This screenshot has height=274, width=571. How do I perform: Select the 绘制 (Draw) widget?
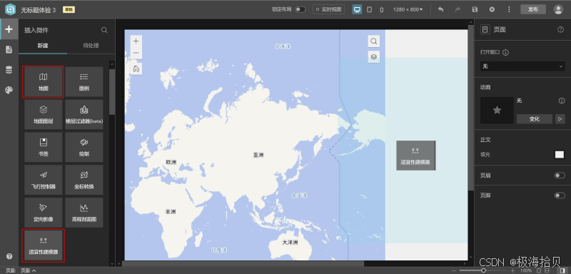coord(84,148)
